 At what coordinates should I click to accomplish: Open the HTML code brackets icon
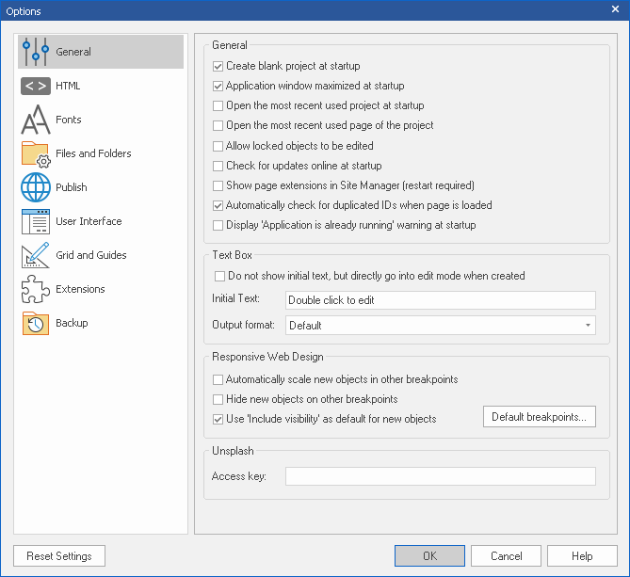(x=36, y=86)
